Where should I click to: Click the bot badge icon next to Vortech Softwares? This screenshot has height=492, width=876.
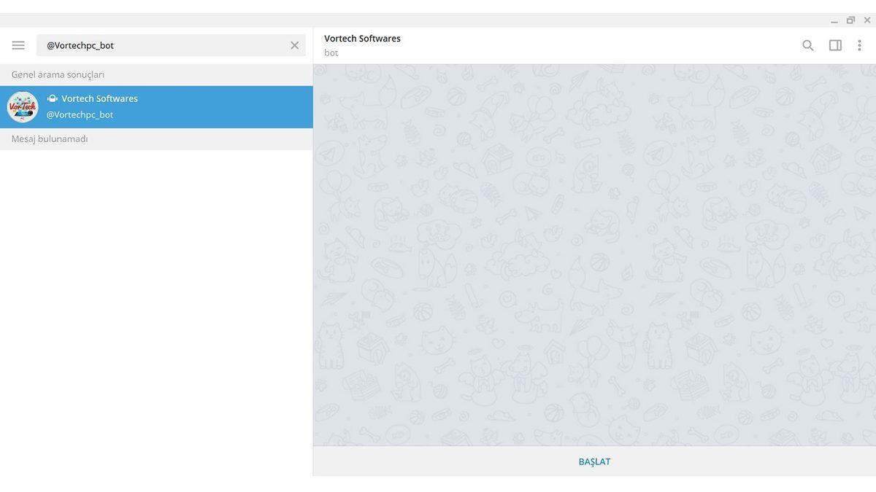(51, 98)
